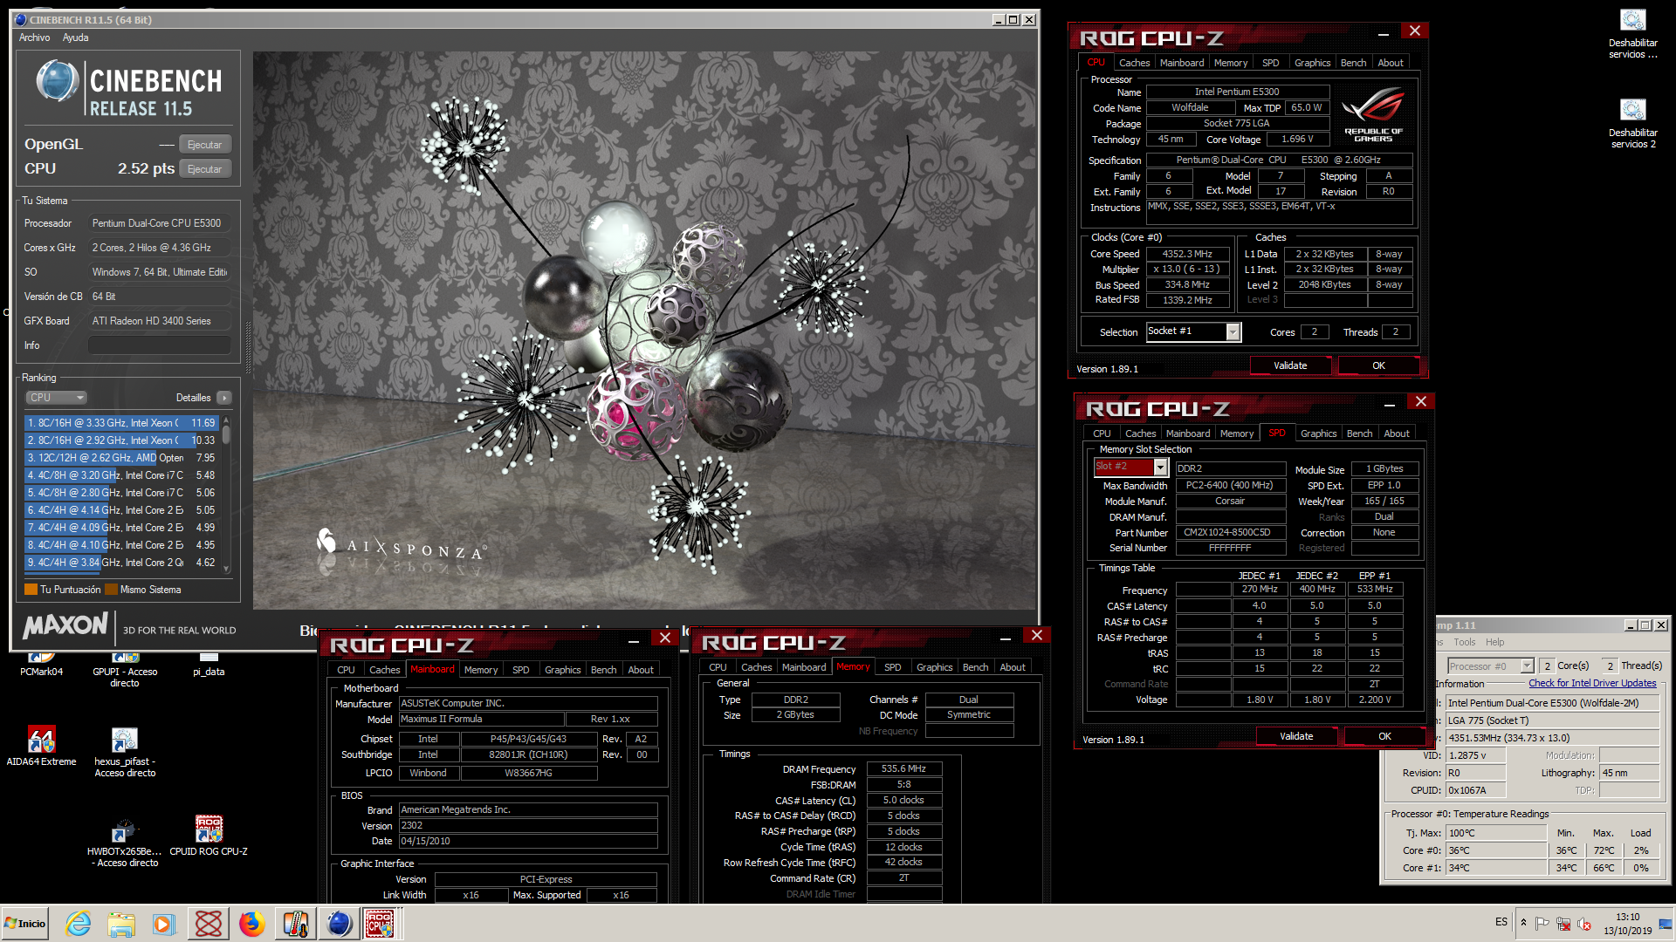Click Validate in the SPD window
Image resolution: width=1676 pixels, height=942 pixels.
tap(1295, 736)
